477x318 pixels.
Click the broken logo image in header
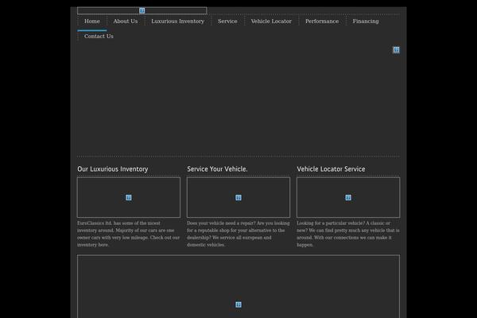click(142, 10)
